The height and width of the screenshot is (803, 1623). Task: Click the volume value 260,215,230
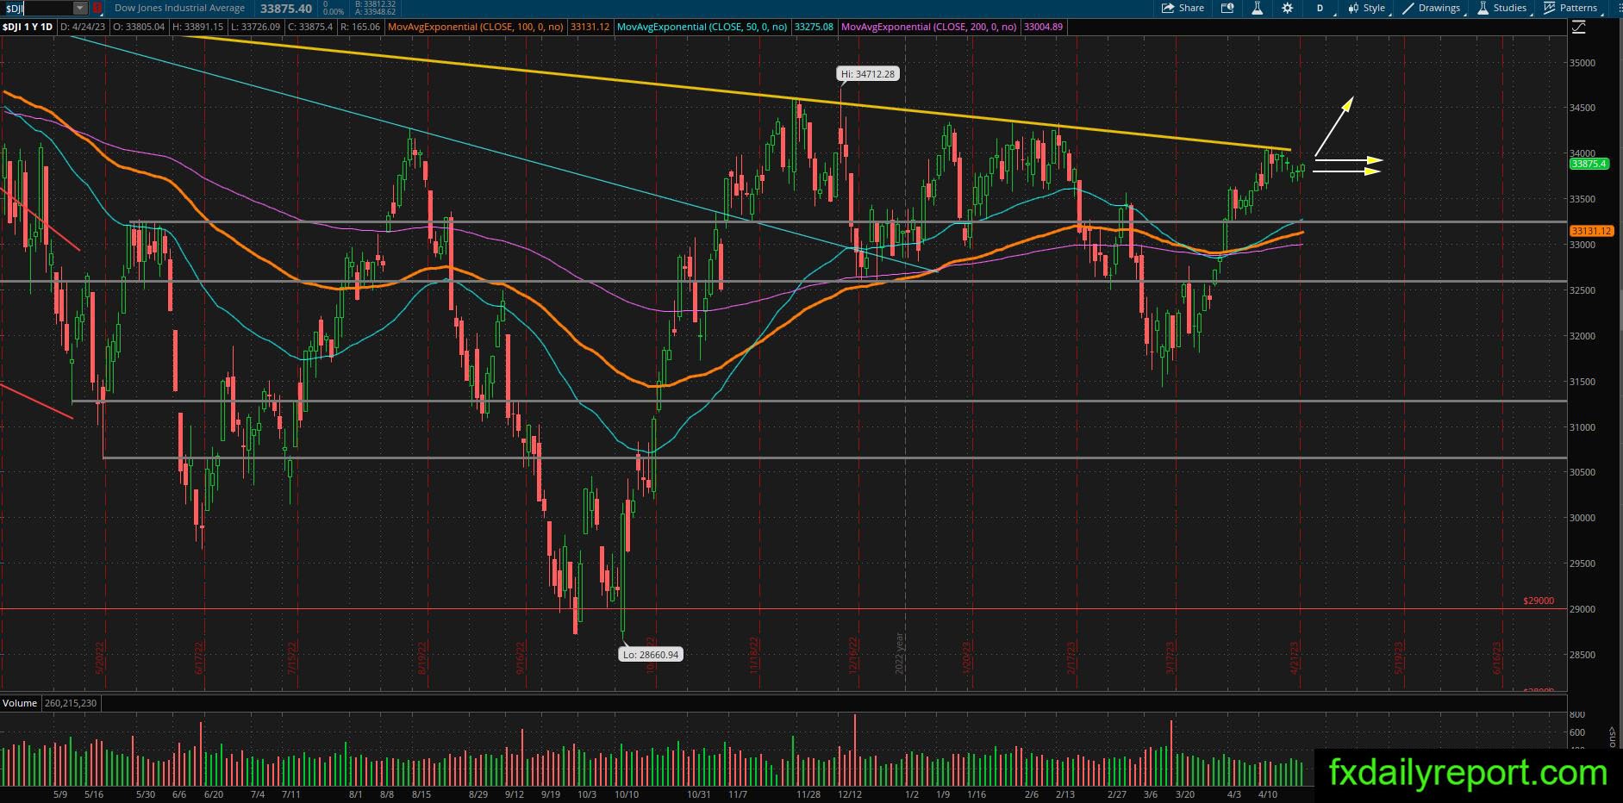[x=71, y=703]
